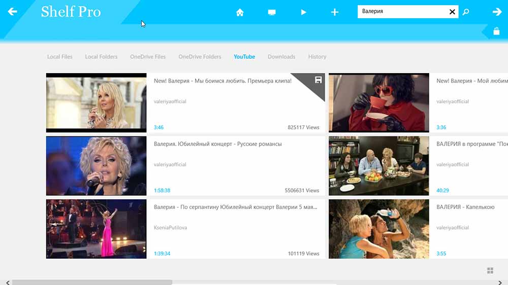Image resolution: width=508 pixels, height=285 pixels.
Task: Click 5506631 Views count
Action: pos(302,190)
